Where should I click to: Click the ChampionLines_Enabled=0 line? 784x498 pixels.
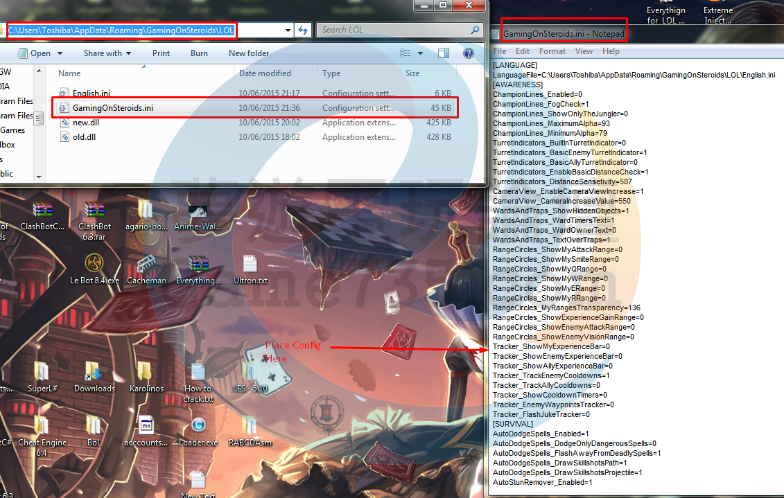537,94
